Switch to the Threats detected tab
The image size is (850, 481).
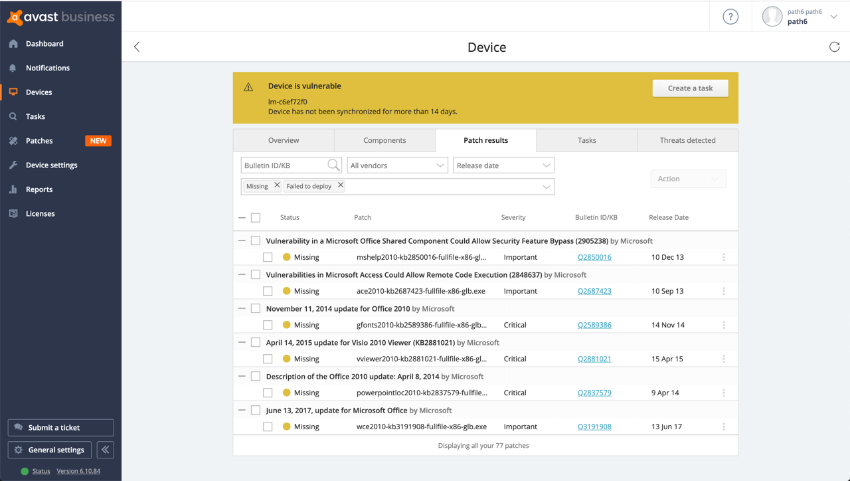point(687,140)
